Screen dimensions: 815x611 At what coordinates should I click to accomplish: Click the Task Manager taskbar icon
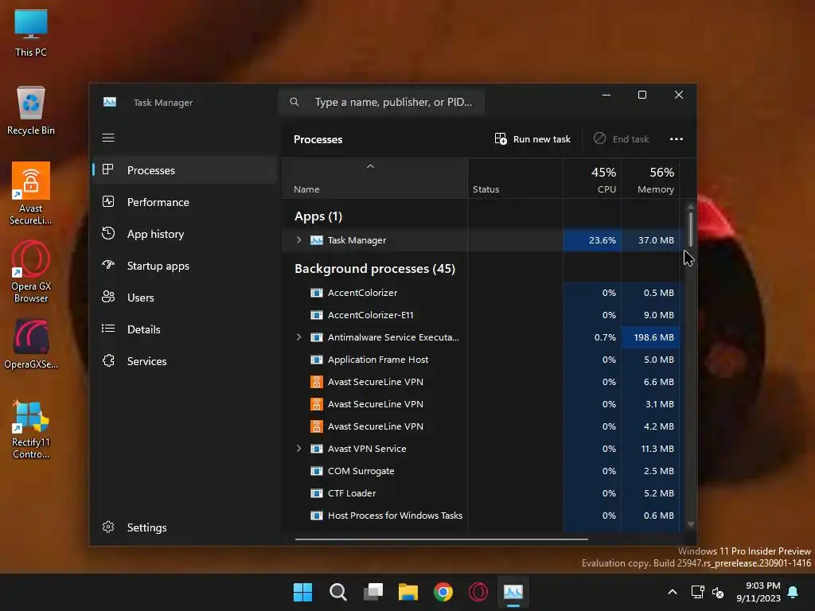click(x=513, y=592)
